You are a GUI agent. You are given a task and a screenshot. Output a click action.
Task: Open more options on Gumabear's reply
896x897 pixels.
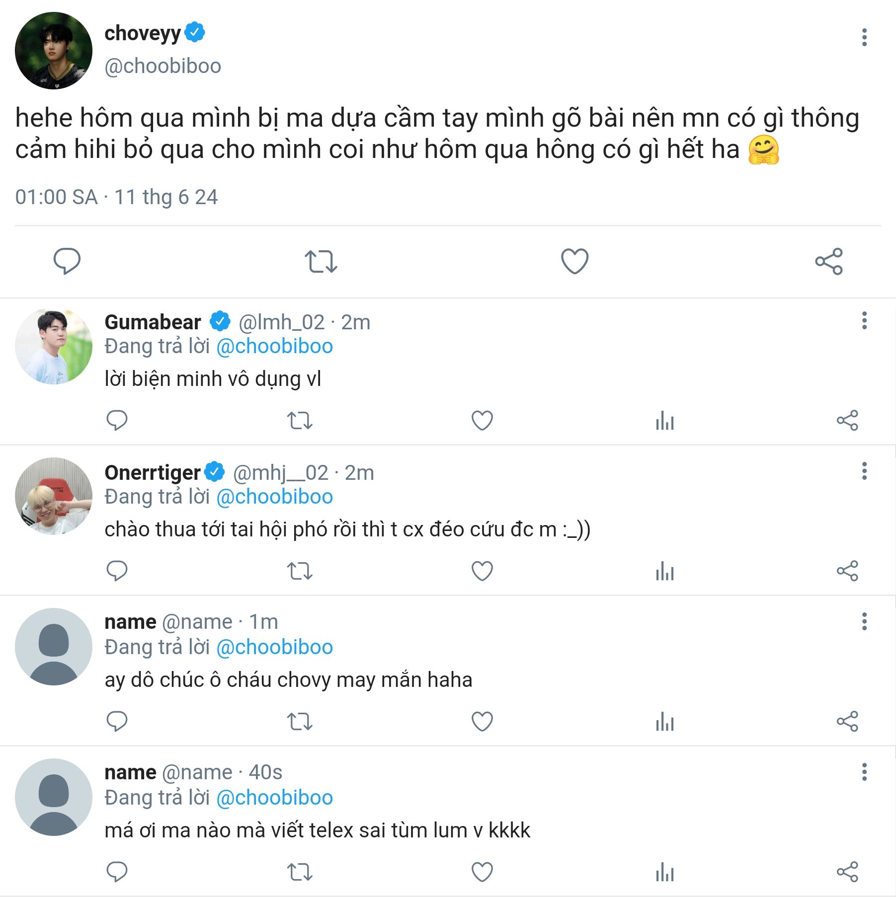864,320
